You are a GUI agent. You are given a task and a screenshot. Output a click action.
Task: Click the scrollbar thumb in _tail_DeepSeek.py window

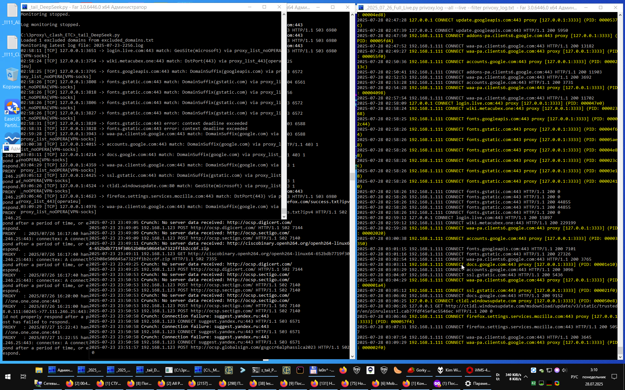coord(284,212)
